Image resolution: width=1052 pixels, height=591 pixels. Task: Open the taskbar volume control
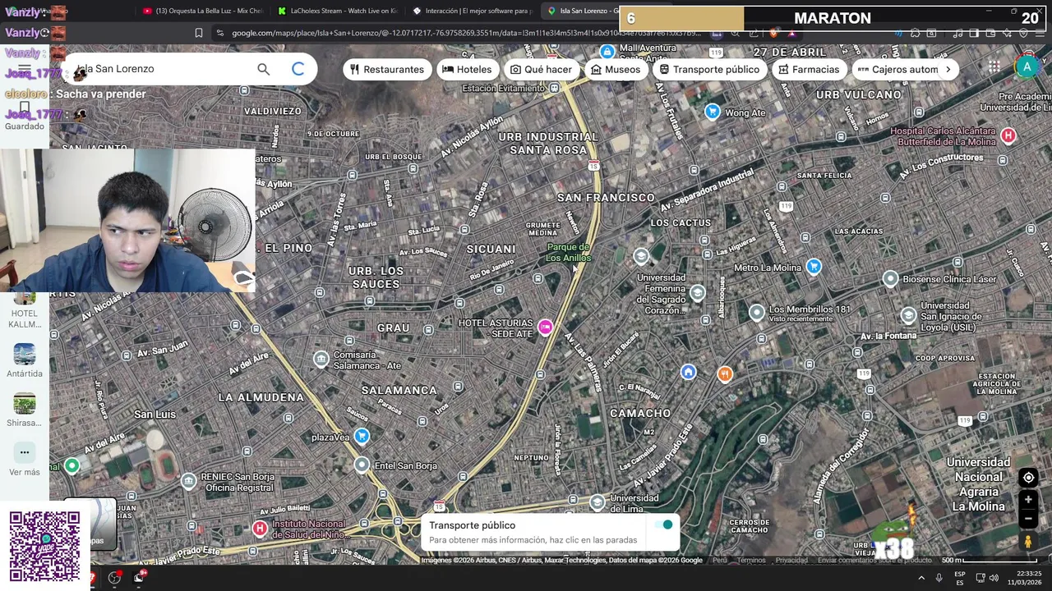994,578
